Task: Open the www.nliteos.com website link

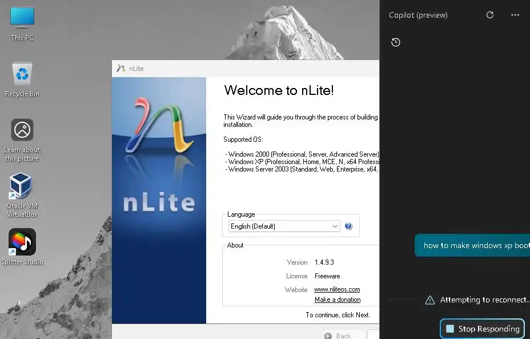Action: (337, 289)
